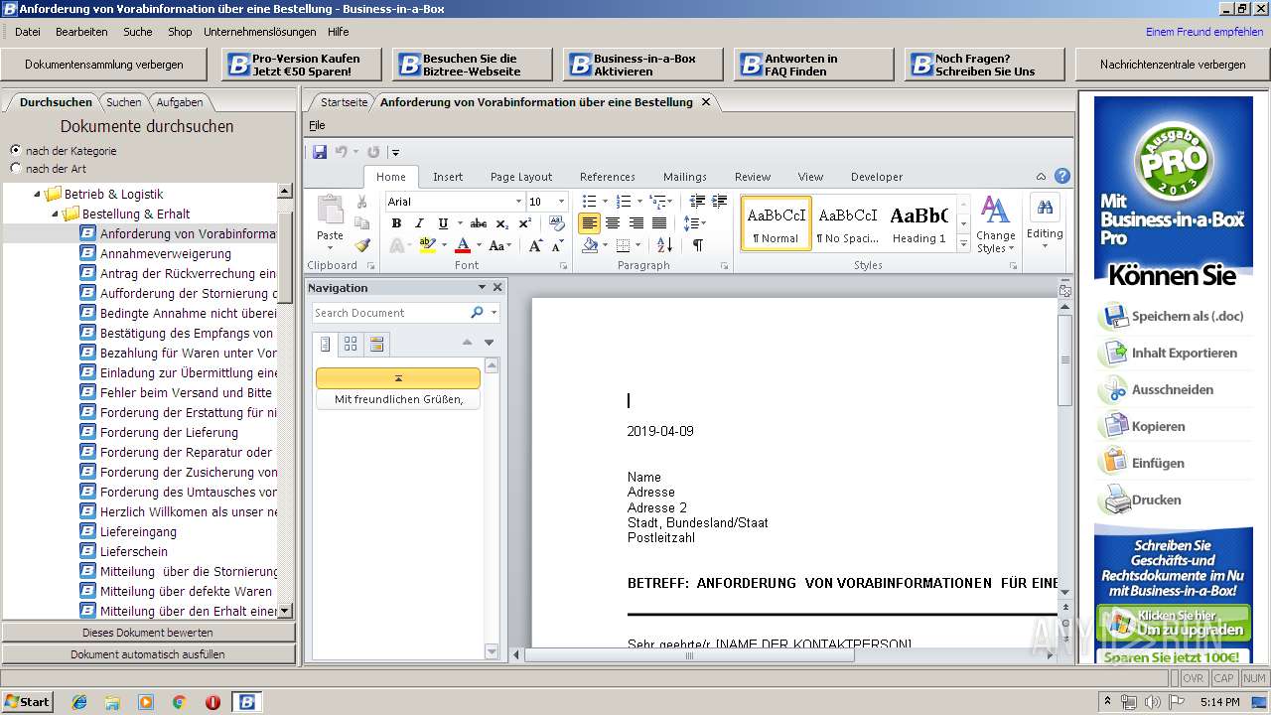Collapse the Betrieb & Logistik folder
1271x715 pixels.
pyautogui.click(x=38, y=195)
